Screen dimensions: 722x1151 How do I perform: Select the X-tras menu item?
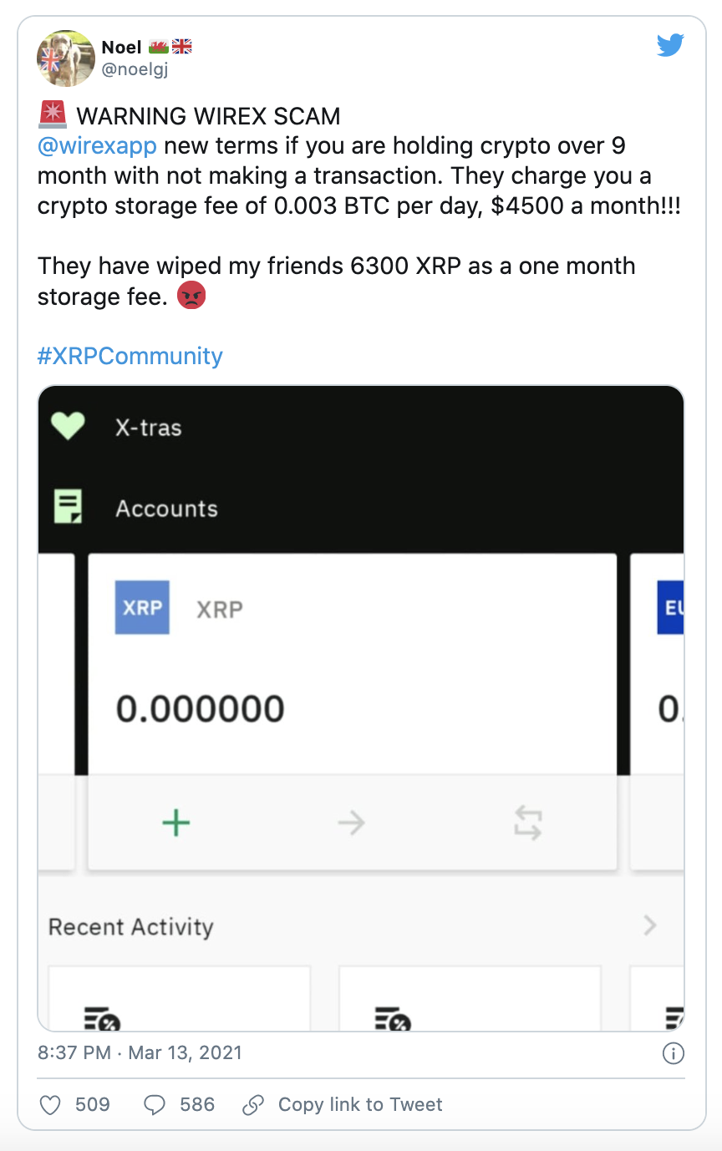[149, 428]
